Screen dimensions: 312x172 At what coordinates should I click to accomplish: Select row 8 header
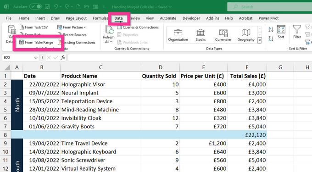click(6, 135)
